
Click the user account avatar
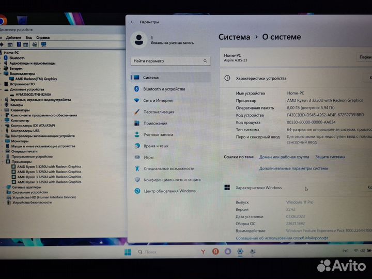click(139, 40)
